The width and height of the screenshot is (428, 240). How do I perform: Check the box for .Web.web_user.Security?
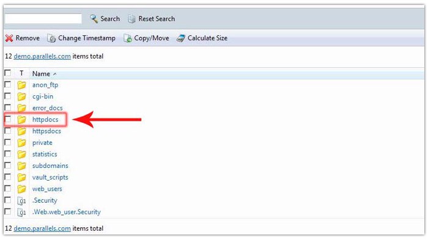pyautogui.click(x=8, y=212)
